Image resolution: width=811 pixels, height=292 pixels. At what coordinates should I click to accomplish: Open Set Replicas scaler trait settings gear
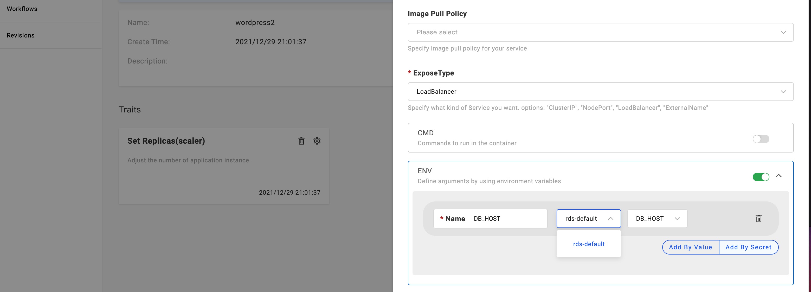(x=317, y=141)
